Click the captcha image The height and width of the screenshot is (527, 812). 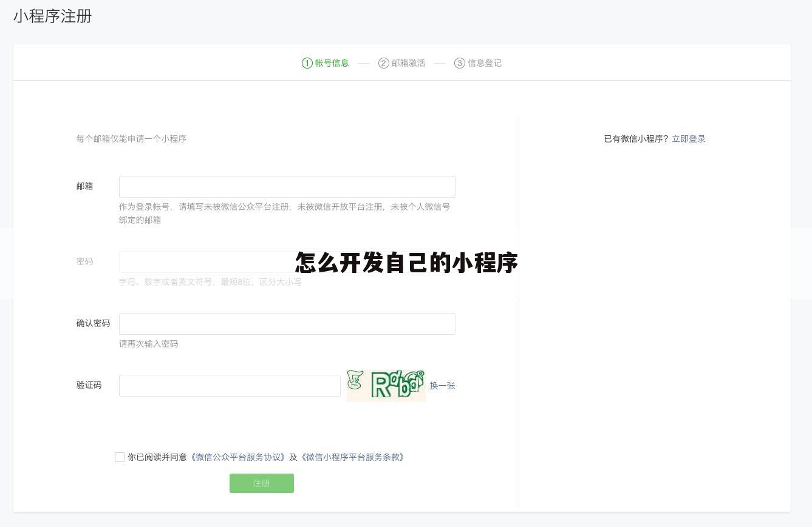pos(386,386)
